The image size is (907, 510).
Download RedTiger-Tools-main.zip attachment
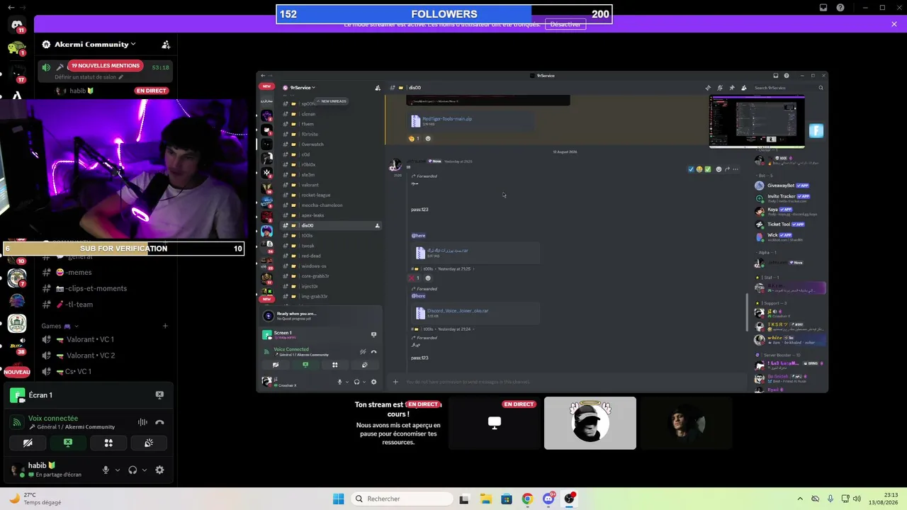(x=446, y=119)
